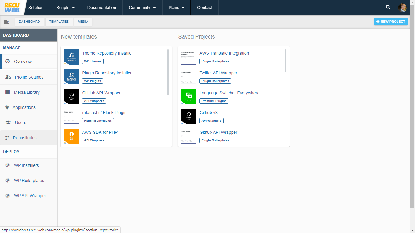
Task: Click the NEW PROJECT button
Action: [391, 22]
